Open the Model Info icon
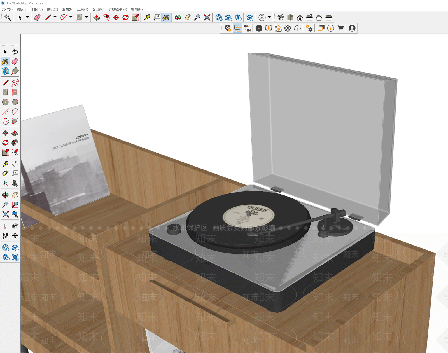 (x=331, y=28)
